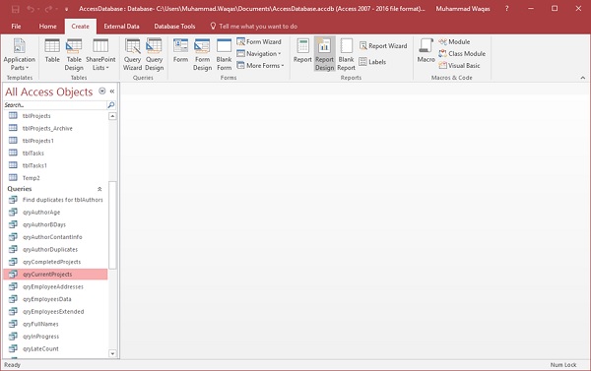Open Application Parts dropdown

(20, 54)
